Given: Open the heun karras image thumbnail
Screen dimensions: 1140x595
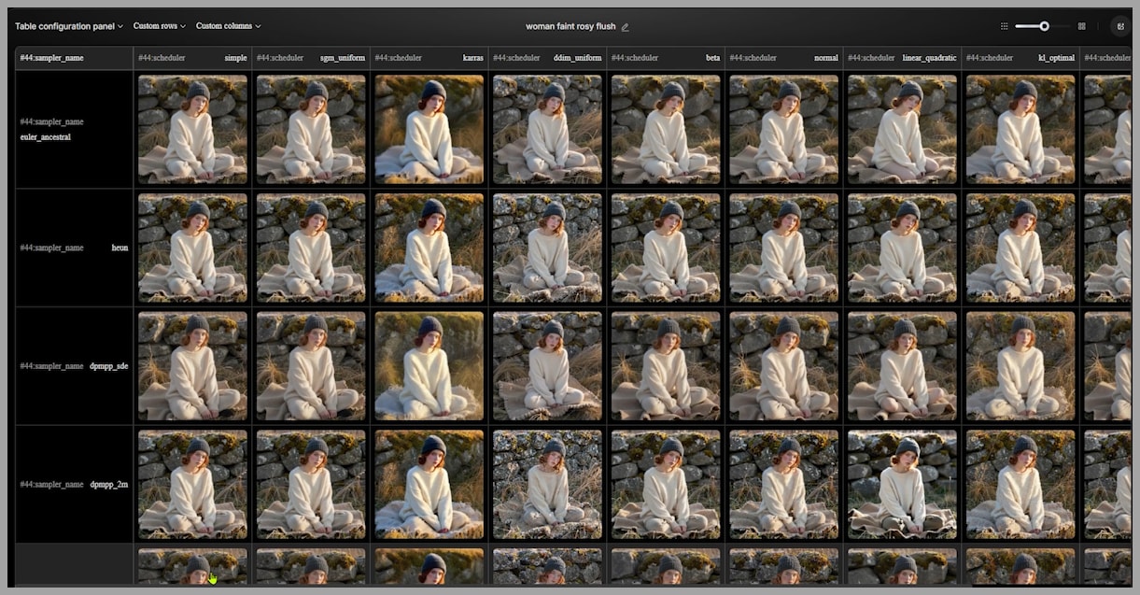Looking at the screenshot, I should (x=429, y=248).
